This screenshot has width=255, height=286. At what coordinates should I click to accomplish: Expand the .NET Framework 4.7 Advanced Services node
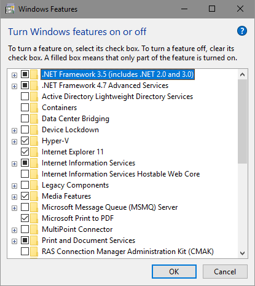pos(14,86)
